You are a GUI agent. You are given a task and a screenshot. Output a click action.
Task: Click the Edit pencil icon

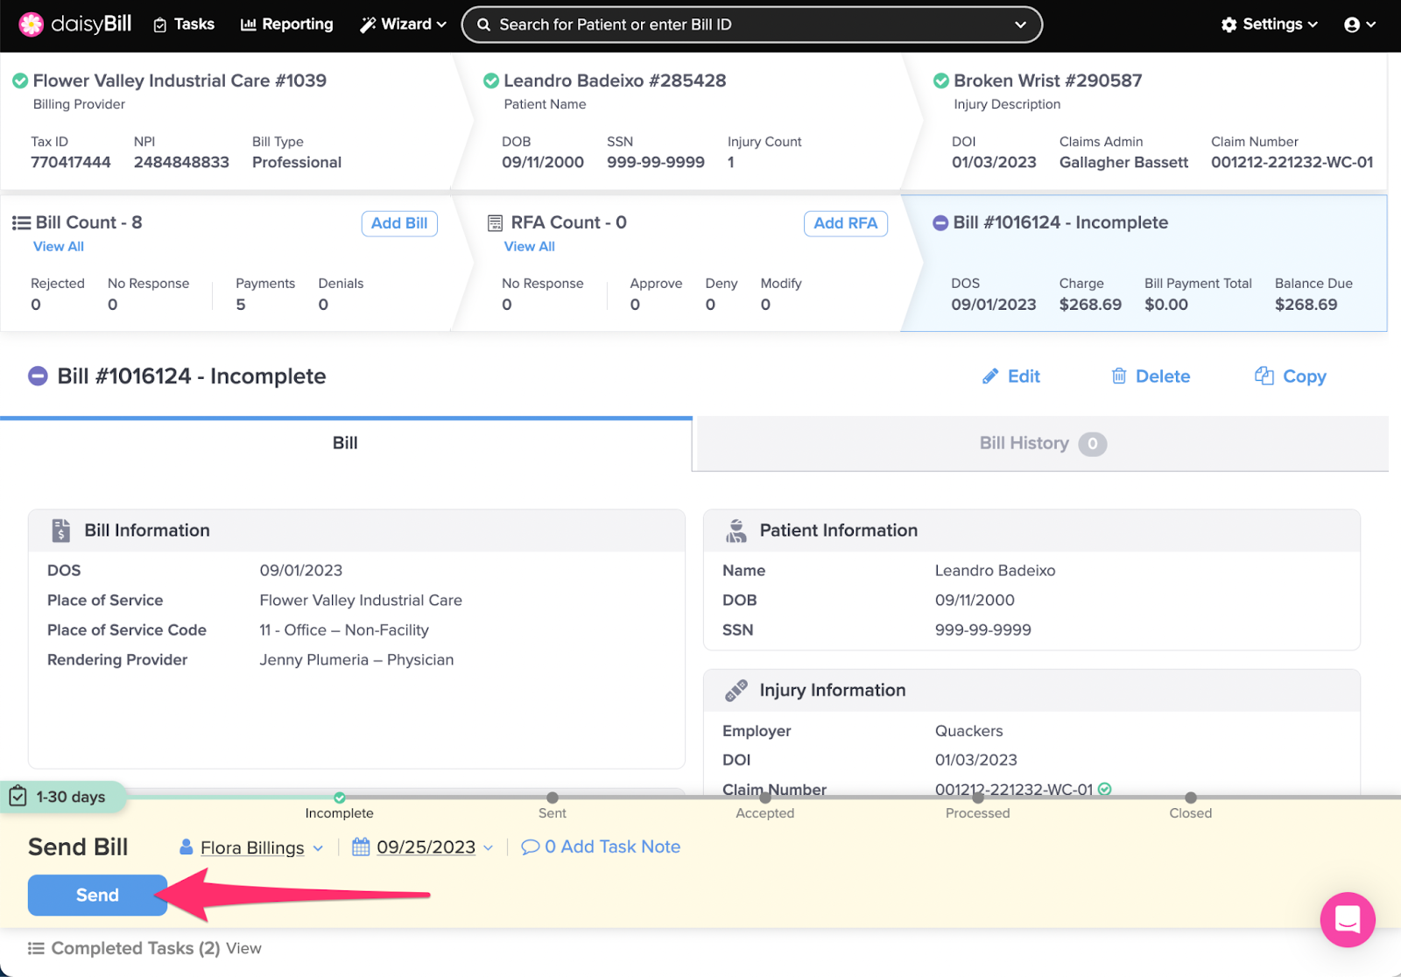pyautogui.click(x=990, y=376)
